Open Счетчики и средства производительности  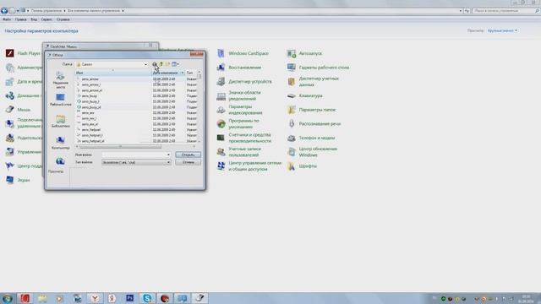[x=244, y=138]
